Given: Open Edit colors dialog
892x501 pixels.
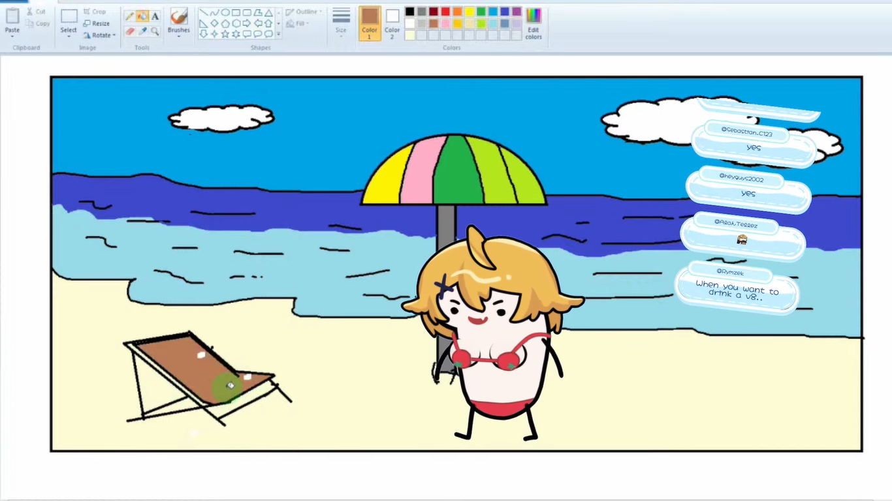Looking at the screenshot, I should (x=534, y=23).
